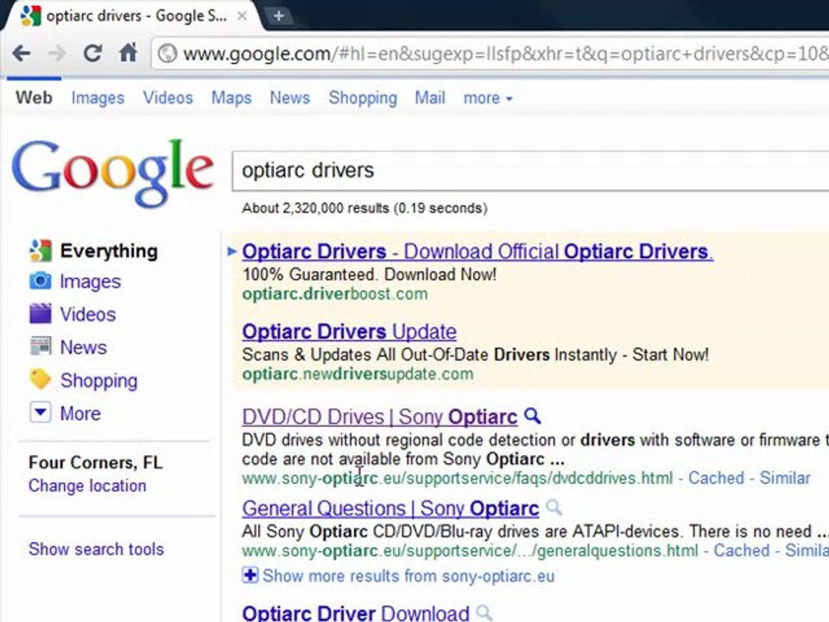Screen dimensions: 829x622
Task: Click the newspaper News sidebar icon
Action: pyautogui.click(x=41, y=346)
